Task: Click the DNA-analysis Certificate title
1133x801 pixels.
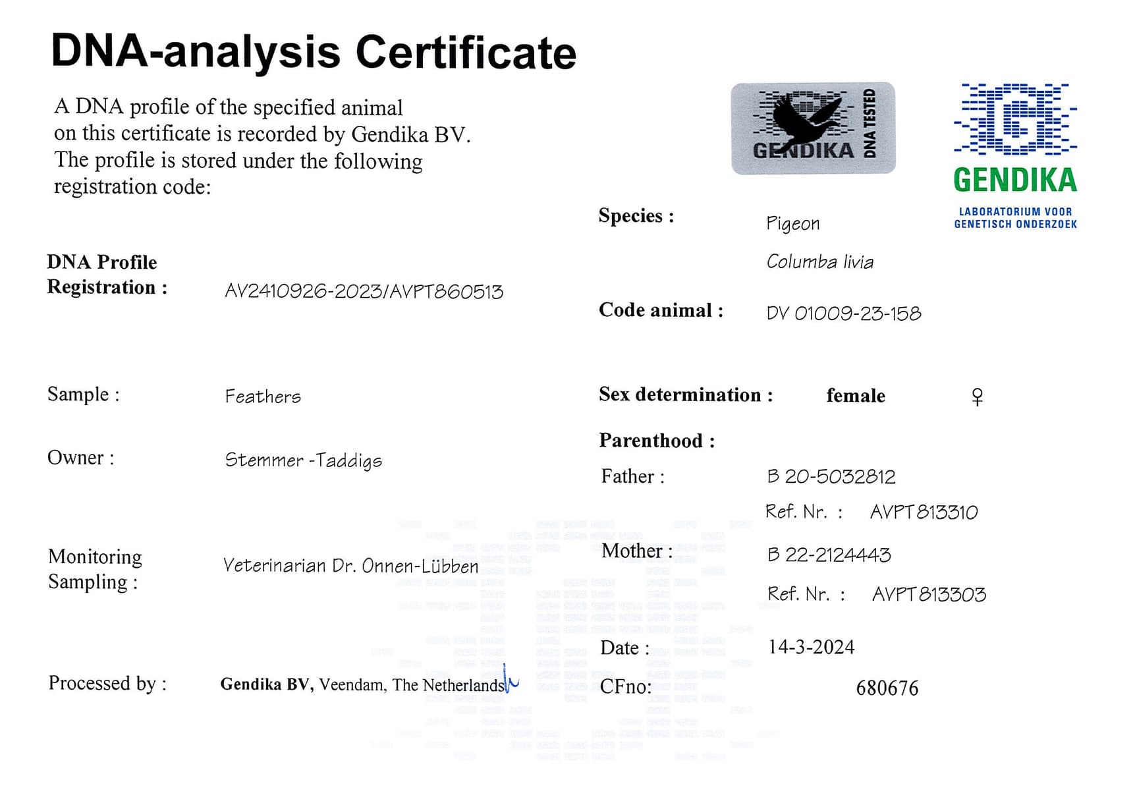Action: [x=314, y=51]
